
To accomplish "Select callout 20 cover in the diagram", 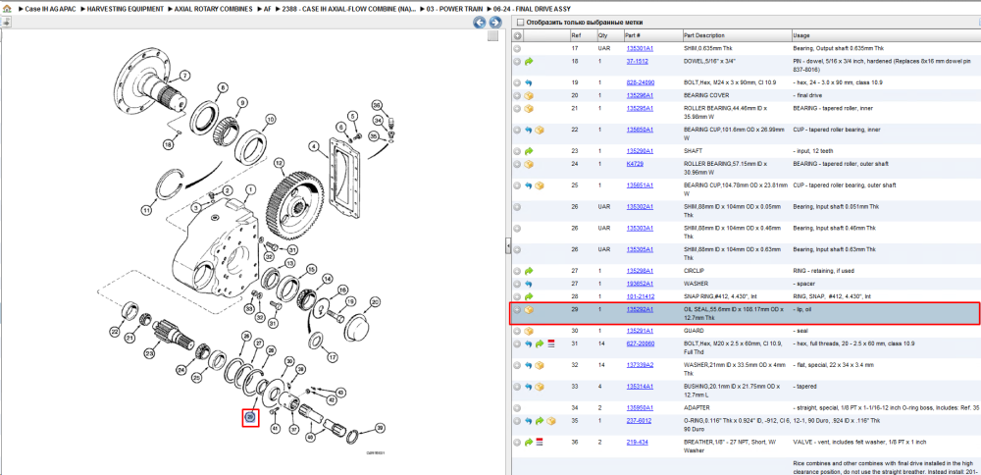I will [x=375, y=302].
